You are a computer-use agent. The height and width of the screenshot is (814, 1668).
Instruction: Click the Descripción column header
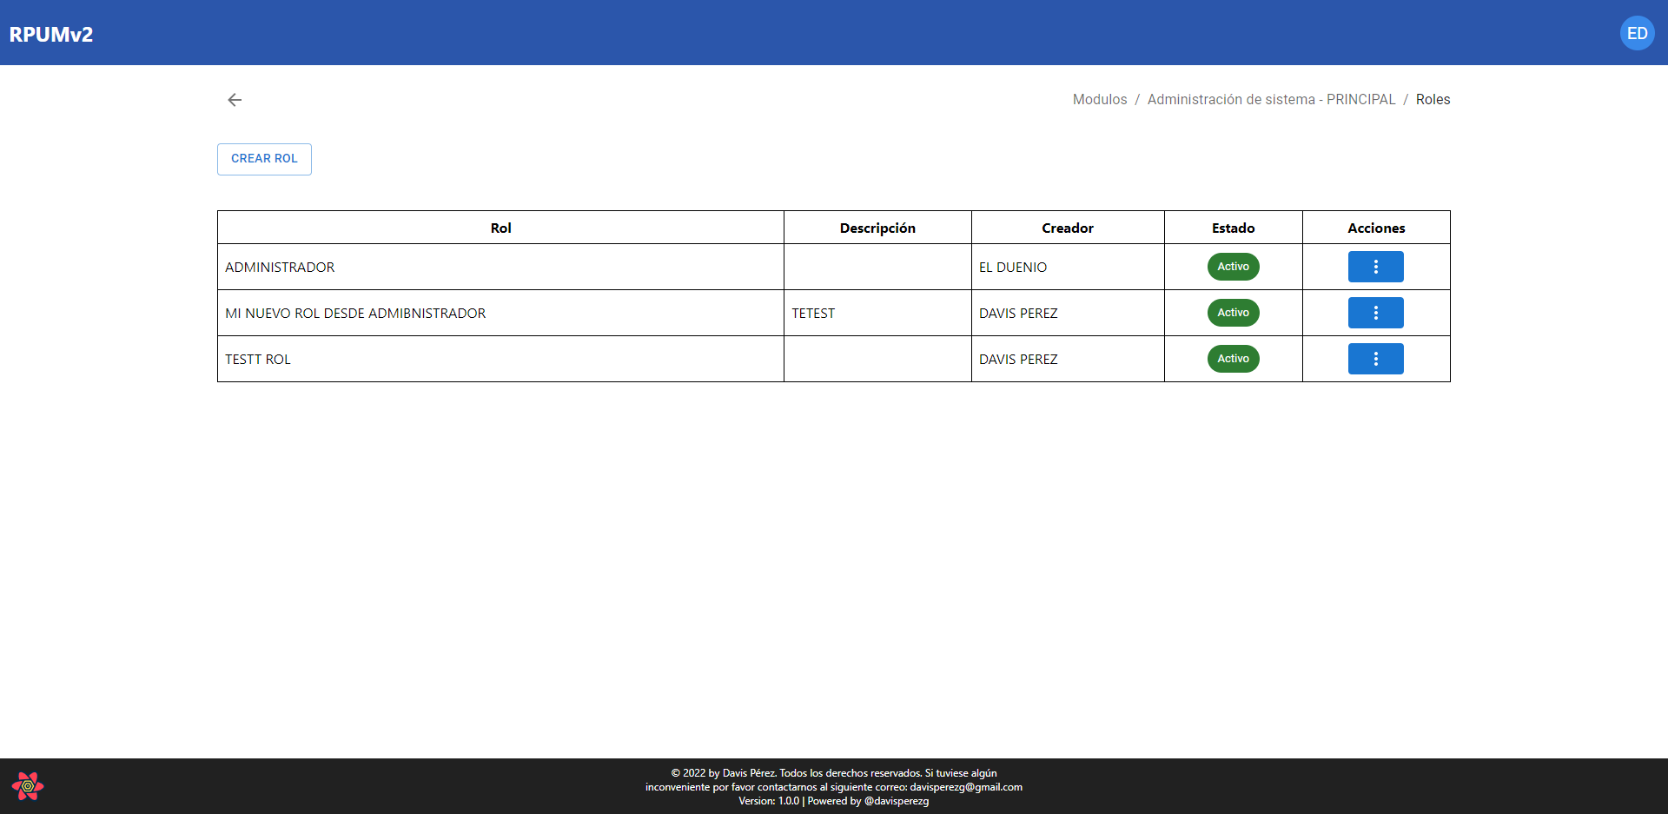pyautogui.click(x=877, y=228)
